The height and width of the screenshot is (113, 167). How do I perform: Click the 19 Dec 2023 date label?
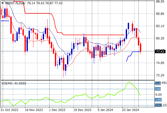[82, 110]
